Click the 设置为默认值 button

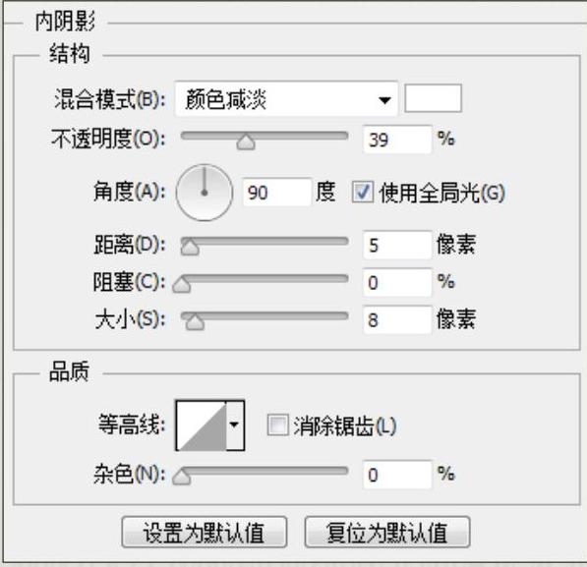205,533
